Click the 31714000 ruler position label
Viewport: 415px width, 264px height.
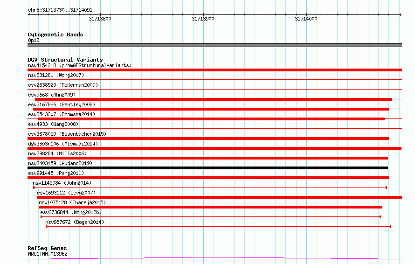click(306, 19)
